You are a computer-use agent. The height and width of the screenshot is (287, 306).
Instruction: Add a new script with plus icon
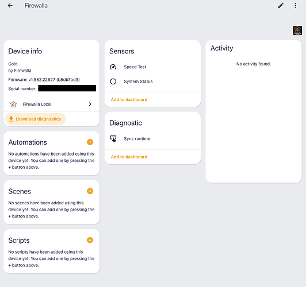(x=90, y=240)
